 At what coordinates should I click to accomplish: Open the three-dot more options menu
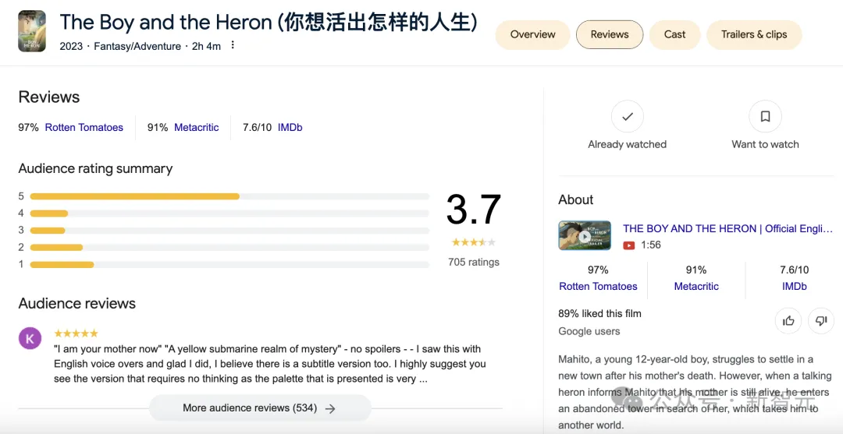232,45
